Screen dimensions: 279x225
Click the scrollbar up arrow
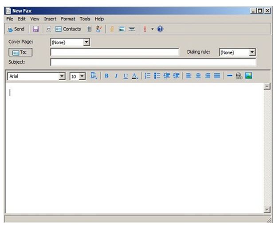(267, 86)
